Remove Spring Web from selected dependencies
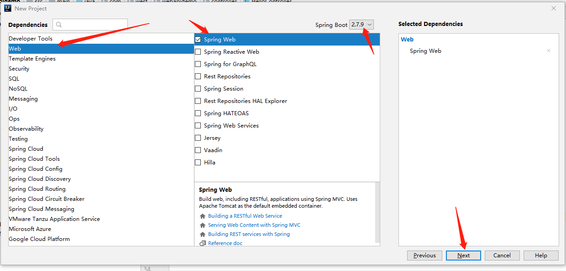 click(549, 51)
